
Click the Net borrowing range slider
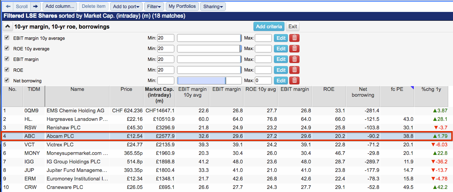[x=209, y=80]
